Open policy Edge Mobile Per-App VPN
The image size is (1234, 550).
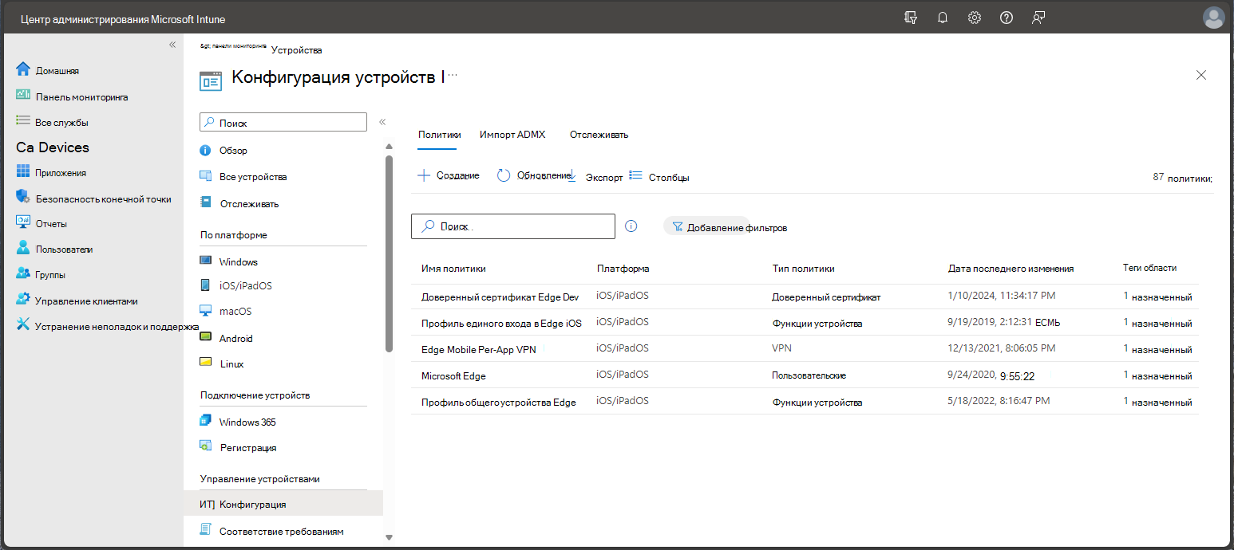[479, 349]
